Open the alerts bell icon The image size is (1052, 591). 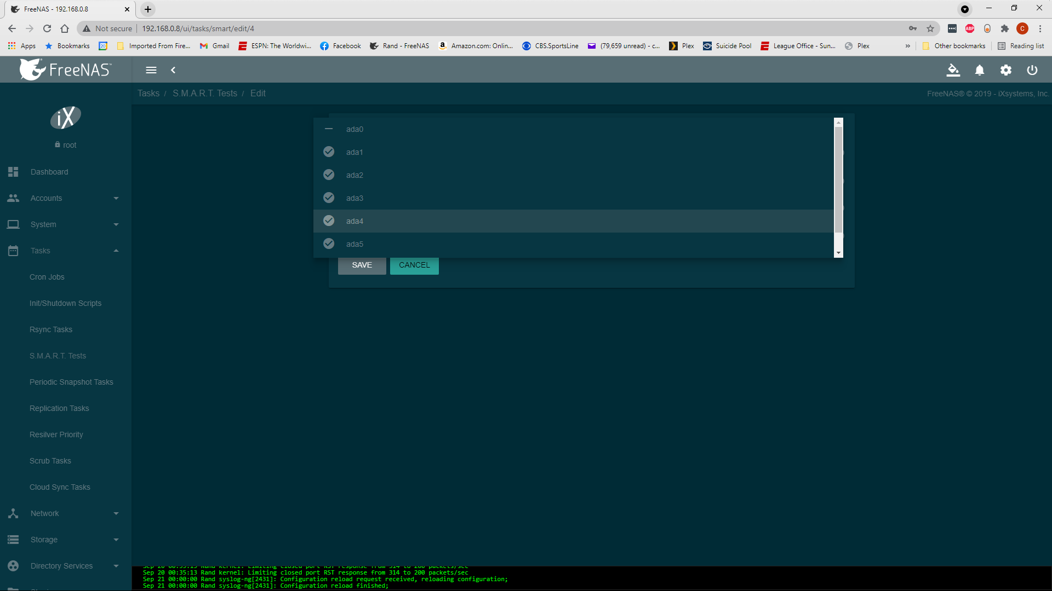click(980, 70)
